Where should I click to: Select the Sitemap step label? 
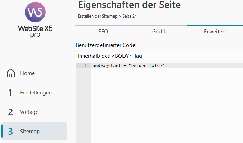pyautogui.click(x=30, y=132)
